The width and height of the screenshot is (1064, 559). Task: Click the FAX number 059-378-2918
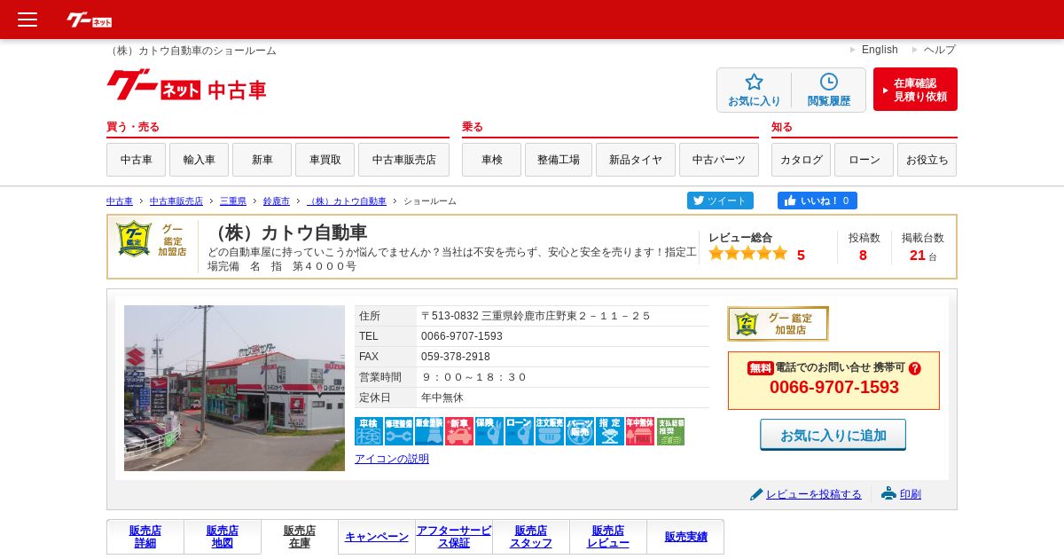pyautogui.click(x=456, y=357)
